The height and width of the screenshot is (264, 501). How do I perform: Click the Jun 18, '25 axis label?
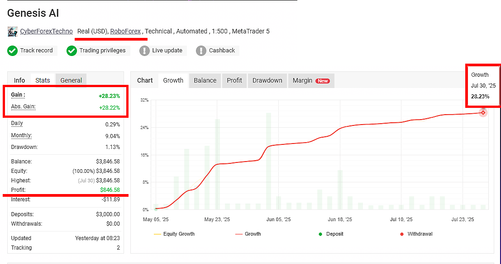tap(339, 219)
